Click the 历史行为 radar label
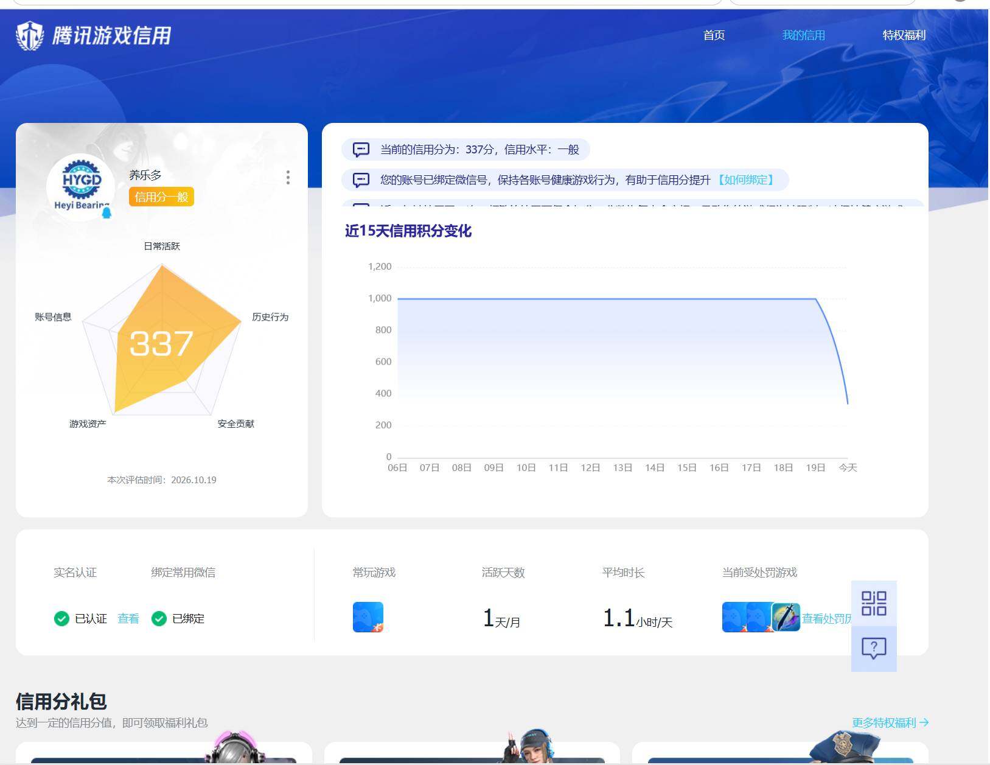Image resolution: width=990 pixels, height=765 pixels. (270, 317)
